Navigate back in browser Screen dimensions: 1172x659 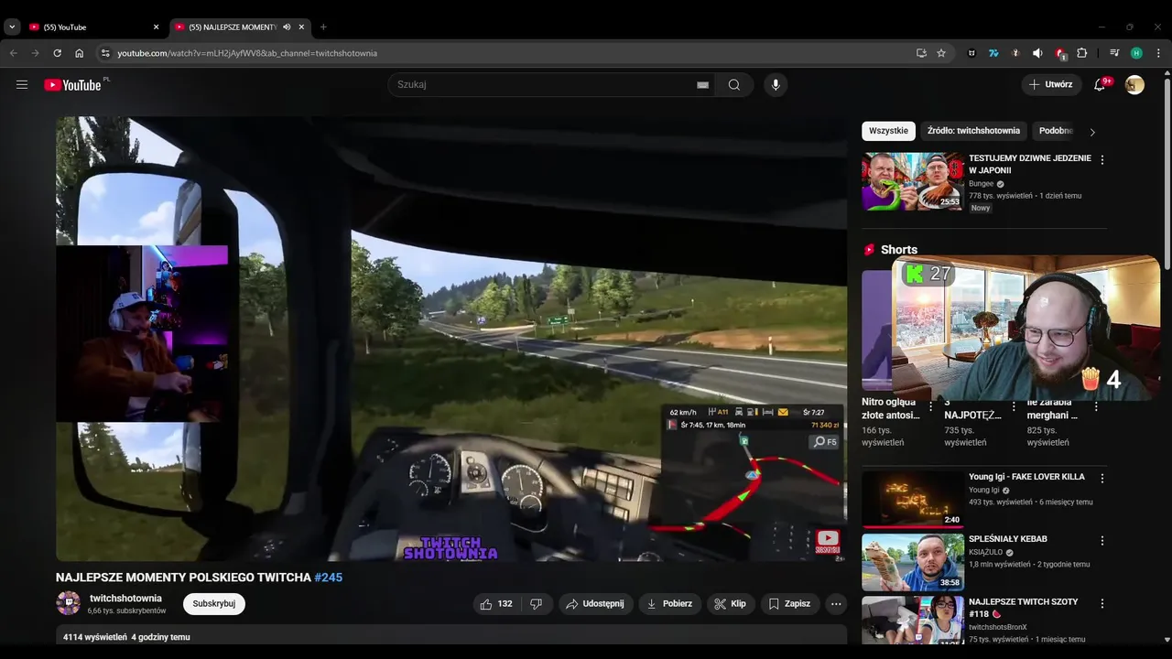coord(13,53)
